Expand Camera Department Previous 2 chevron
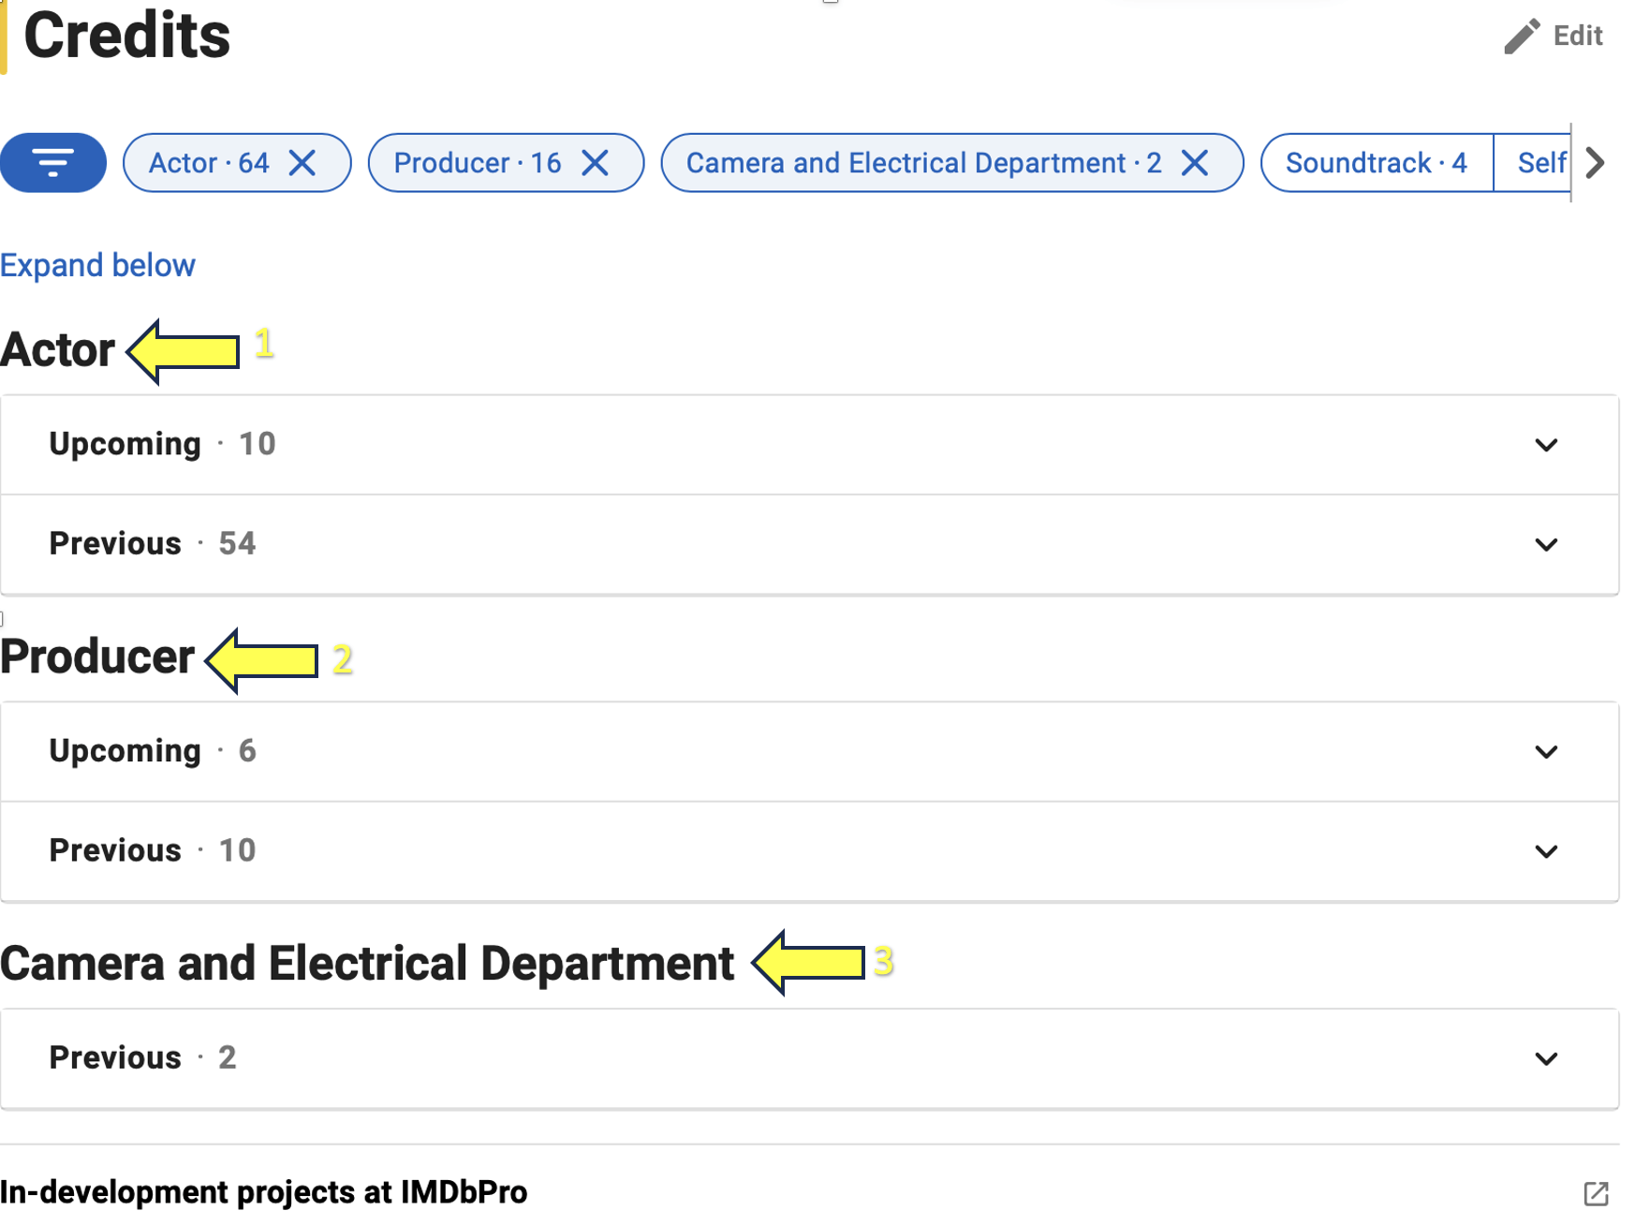The width and height of the screenshot is (1635, 1225). point(1546,1058)
